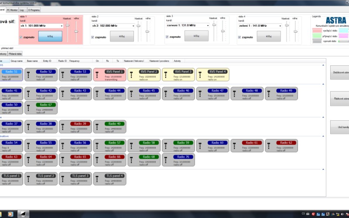Click the TLS panel 3 tile

[x=75, y=178]
